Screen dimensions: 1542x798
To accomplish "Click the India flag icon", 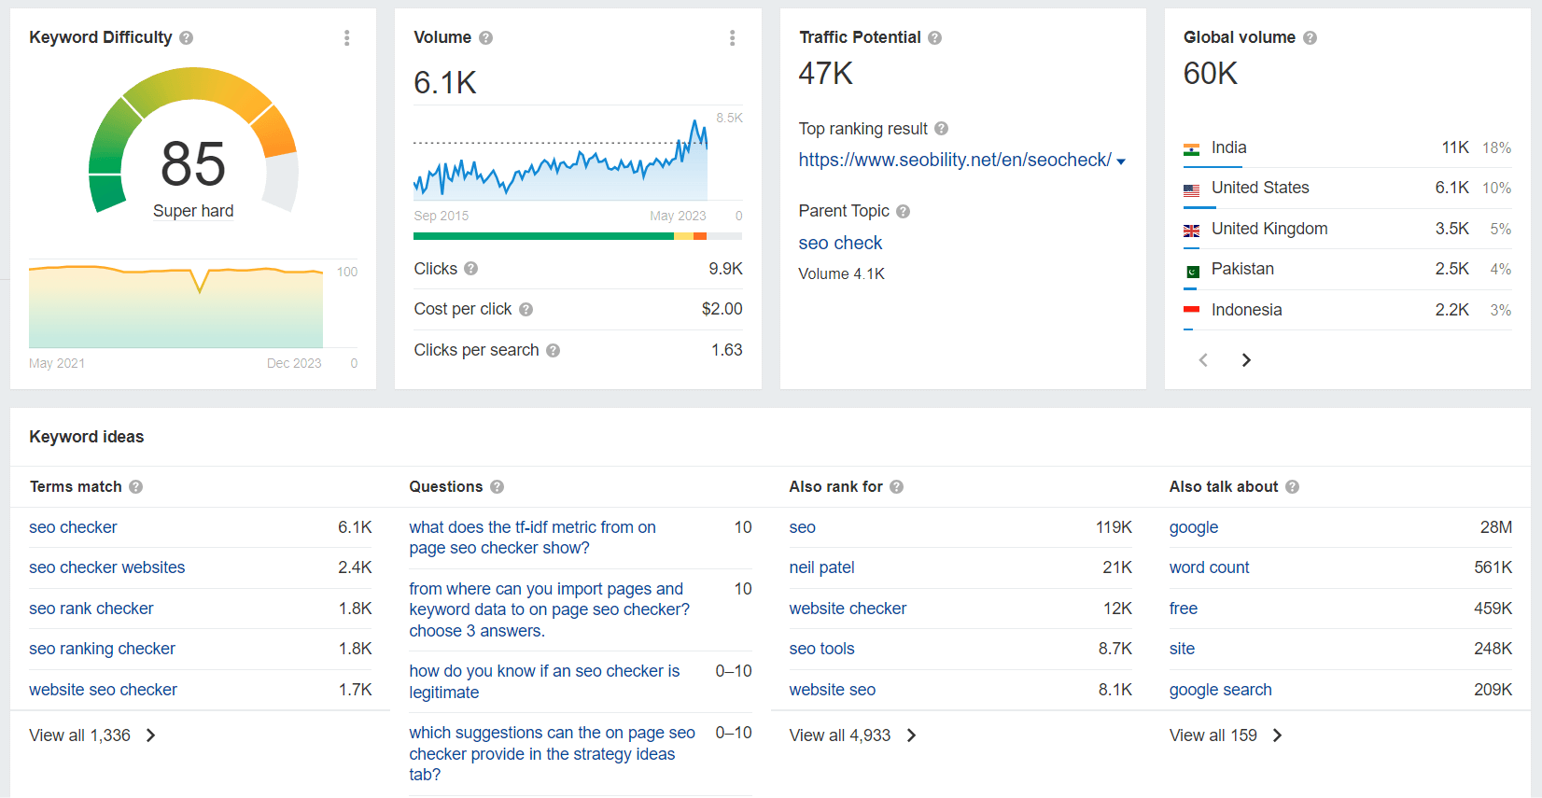I will tap(1192, 149).
